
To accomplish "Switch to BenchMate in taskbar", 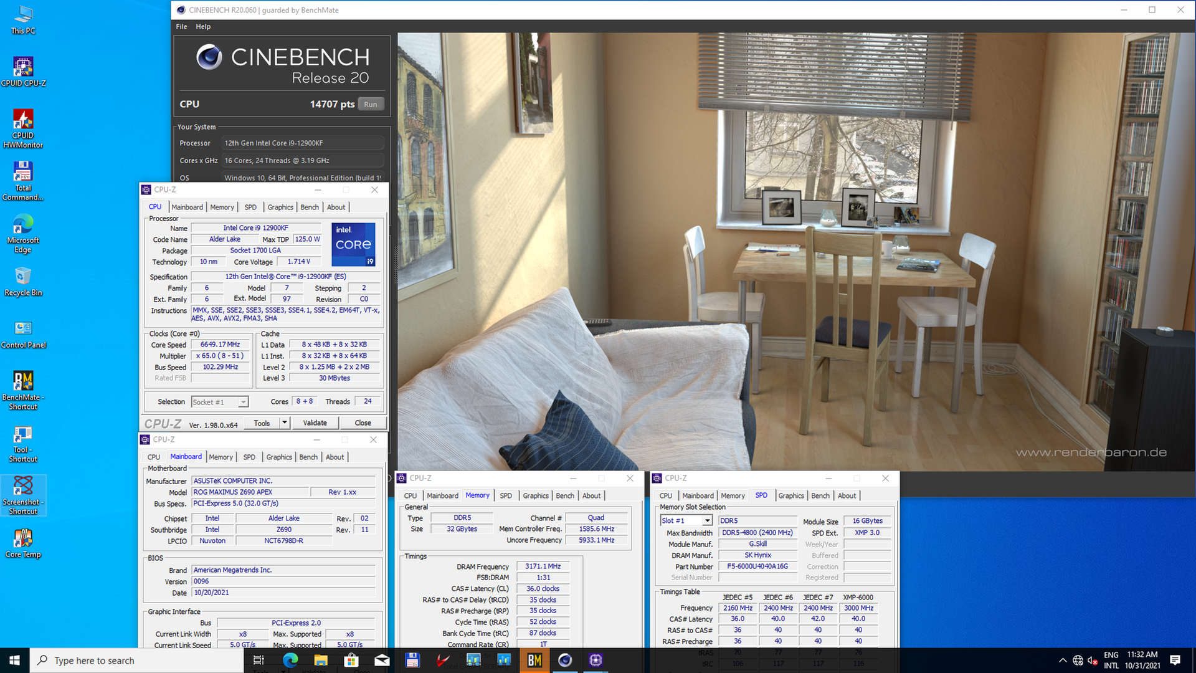I will (534, 660).
